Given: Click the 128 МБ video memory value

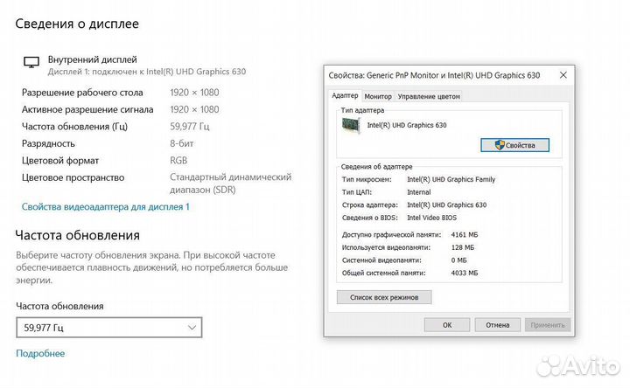Looking at the screenshot, I should pyautogui.click(x=463, y=247).
